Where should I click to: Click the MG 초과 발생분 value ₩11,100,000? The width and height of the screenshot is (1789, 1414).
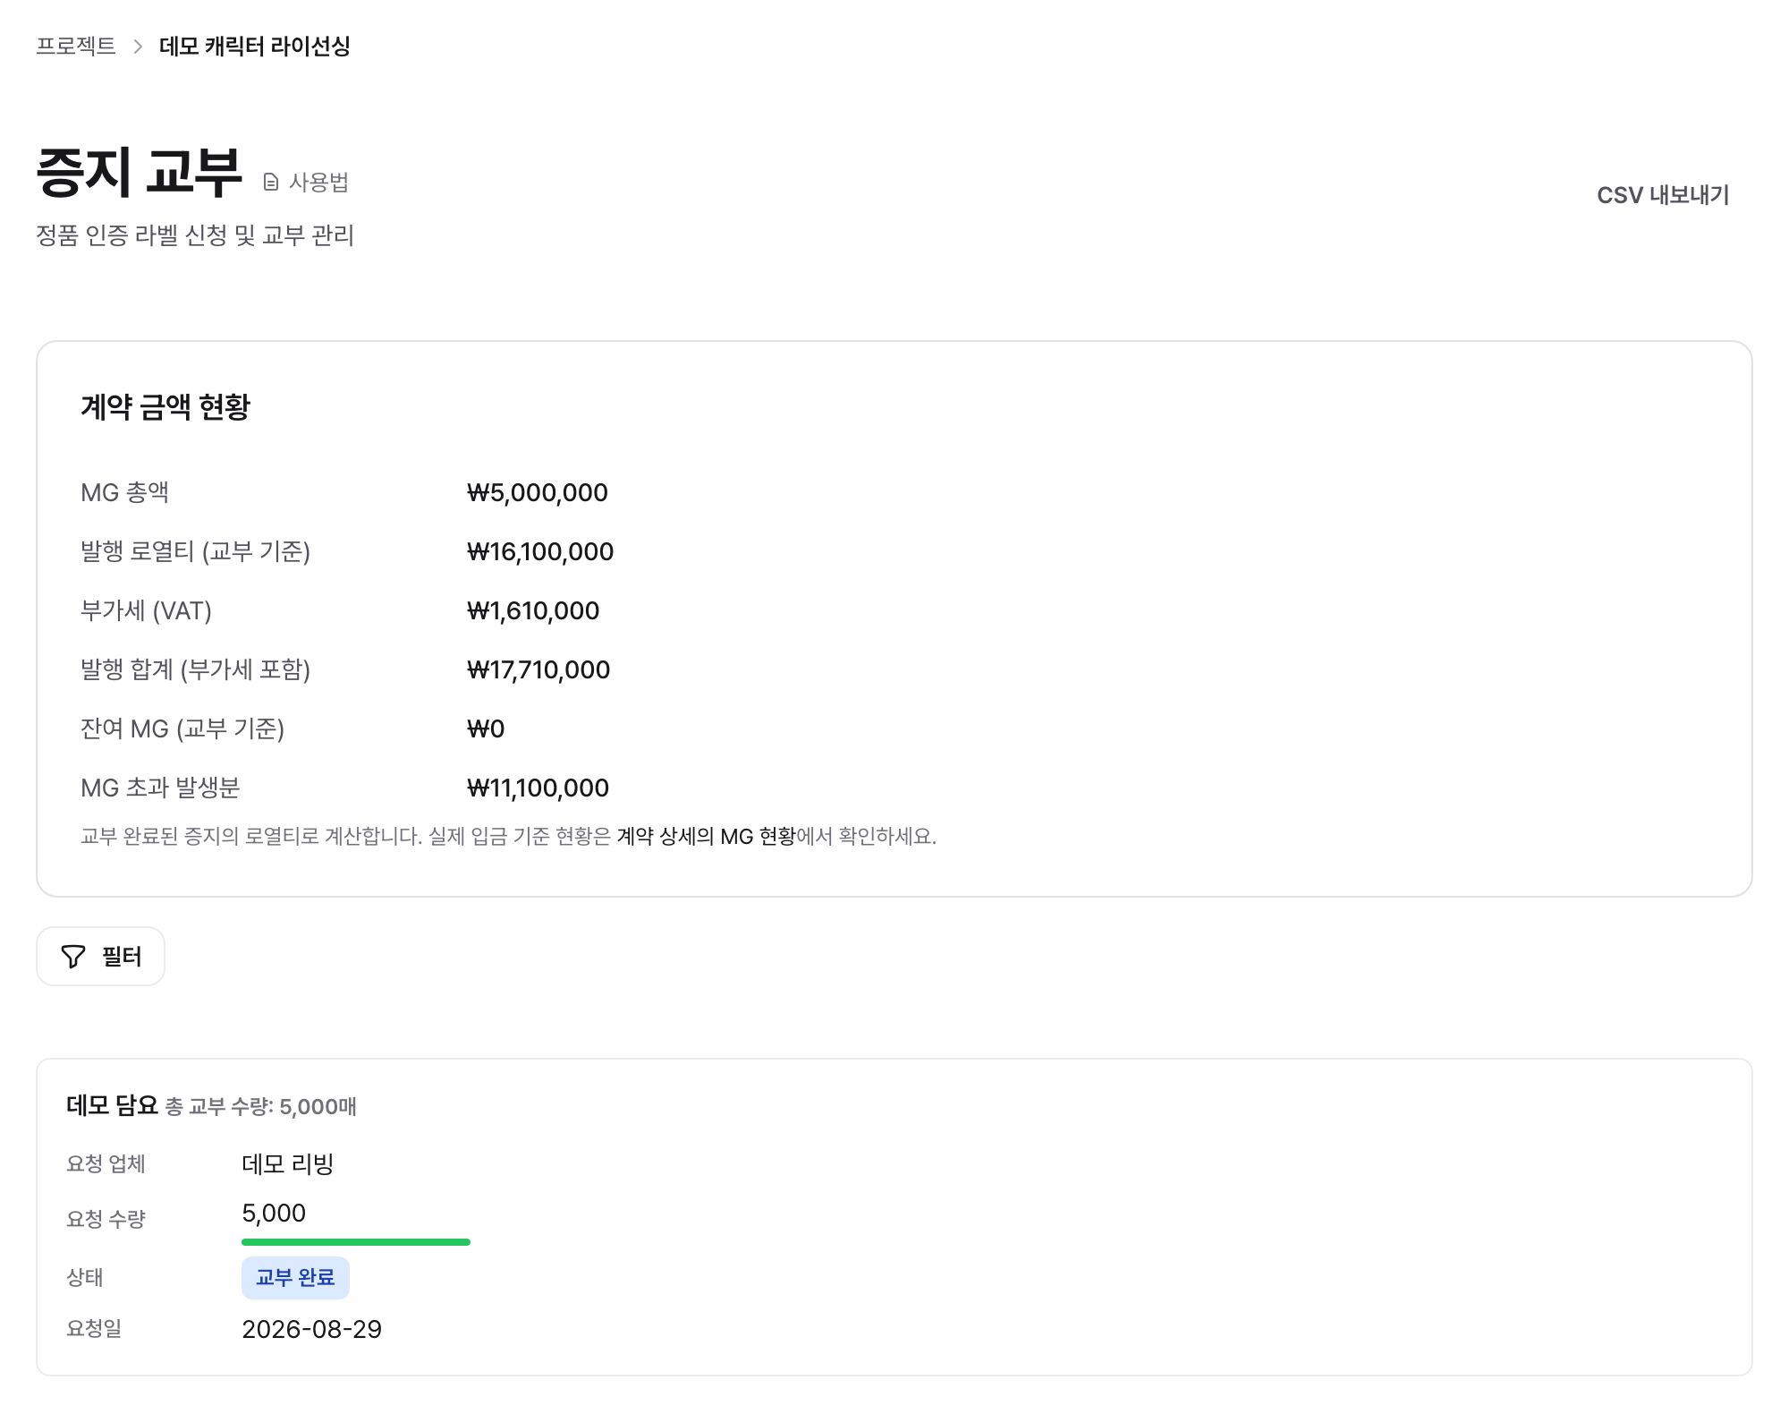pyautogui.click(x=538, y=788)
